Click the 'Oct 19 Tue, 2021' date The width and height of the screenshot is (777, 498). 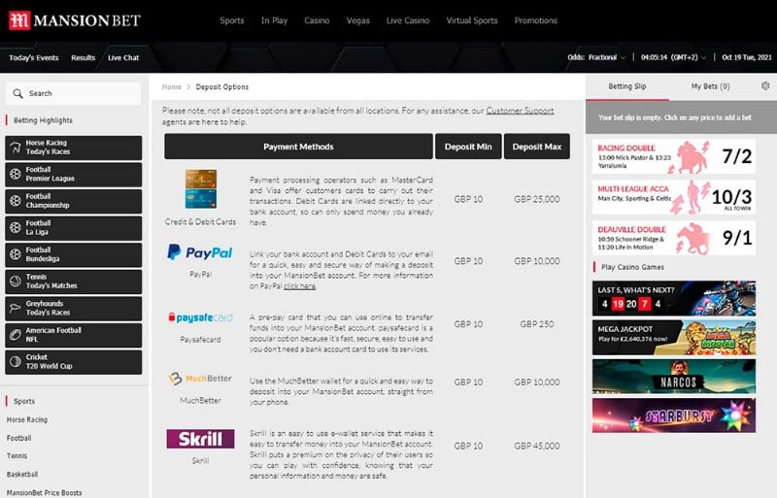click(746, 57)
